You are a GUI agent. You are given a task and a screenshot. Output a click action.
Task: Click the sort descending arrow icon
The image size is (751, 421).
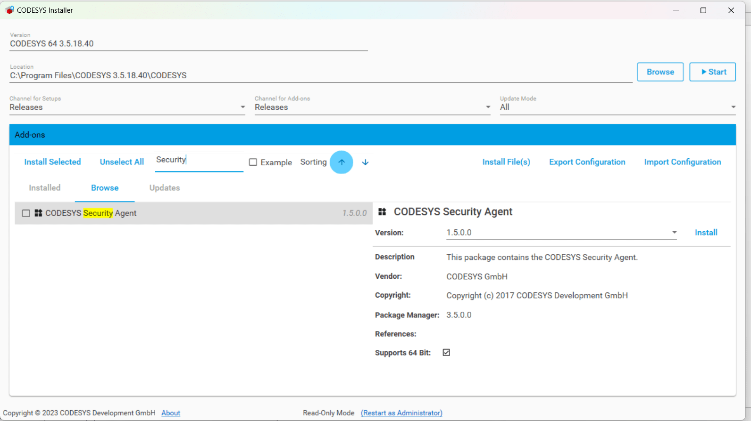(365, 162)
